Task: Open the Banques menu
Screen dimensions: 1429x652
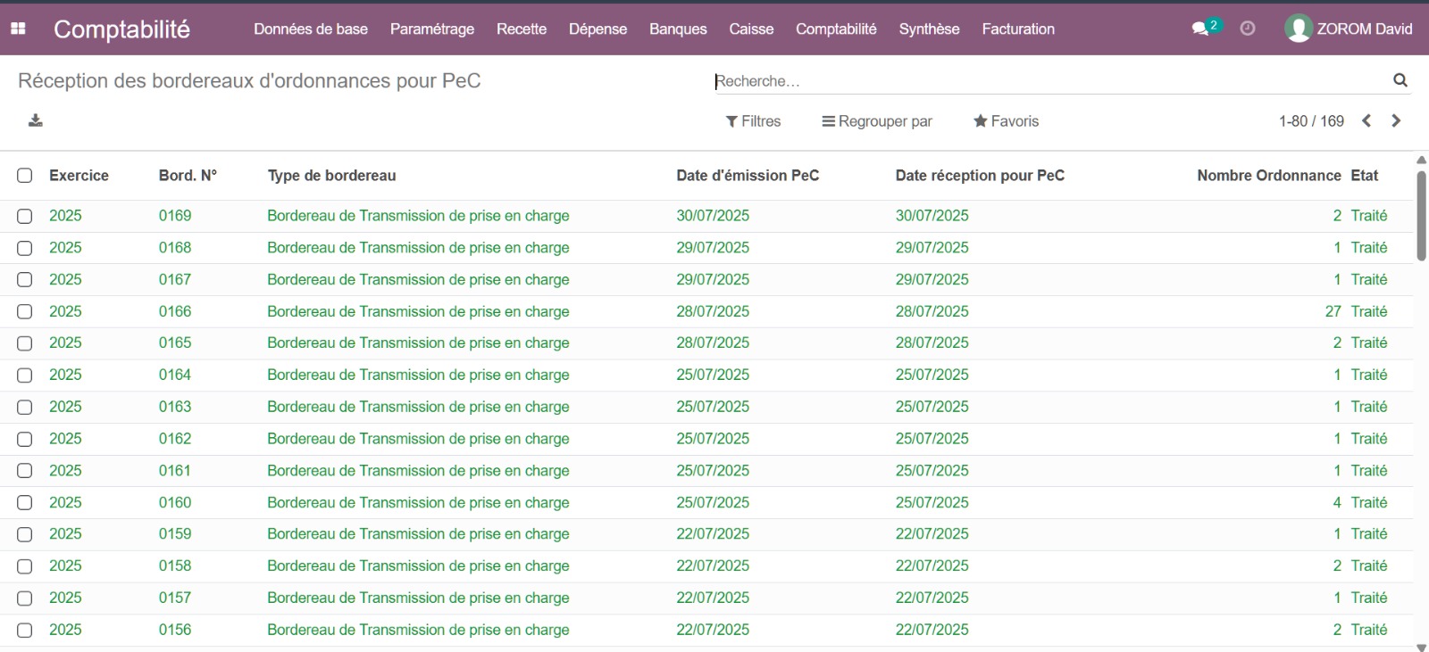Action: (678, 29)
